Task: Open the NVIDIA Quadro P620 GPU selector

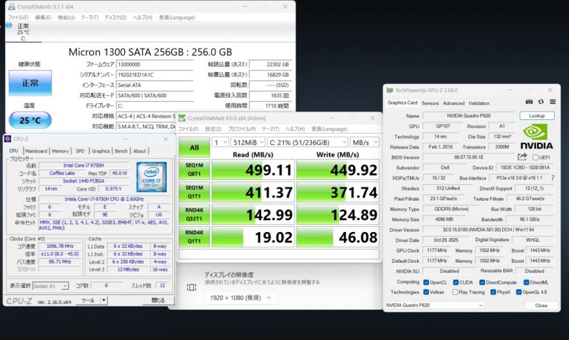Action: click(435, 305)
